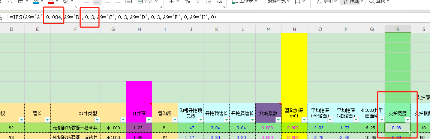Image resolution: width=430 pixels, height=139 pixels.
Task: Open filter arrow for 平均挖深(扣路面) column
Action: pos(356,120)
